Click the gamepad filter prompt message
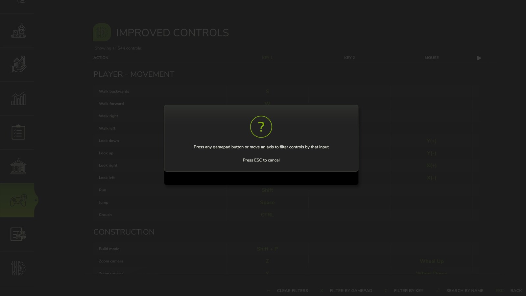 pos(261,147)
